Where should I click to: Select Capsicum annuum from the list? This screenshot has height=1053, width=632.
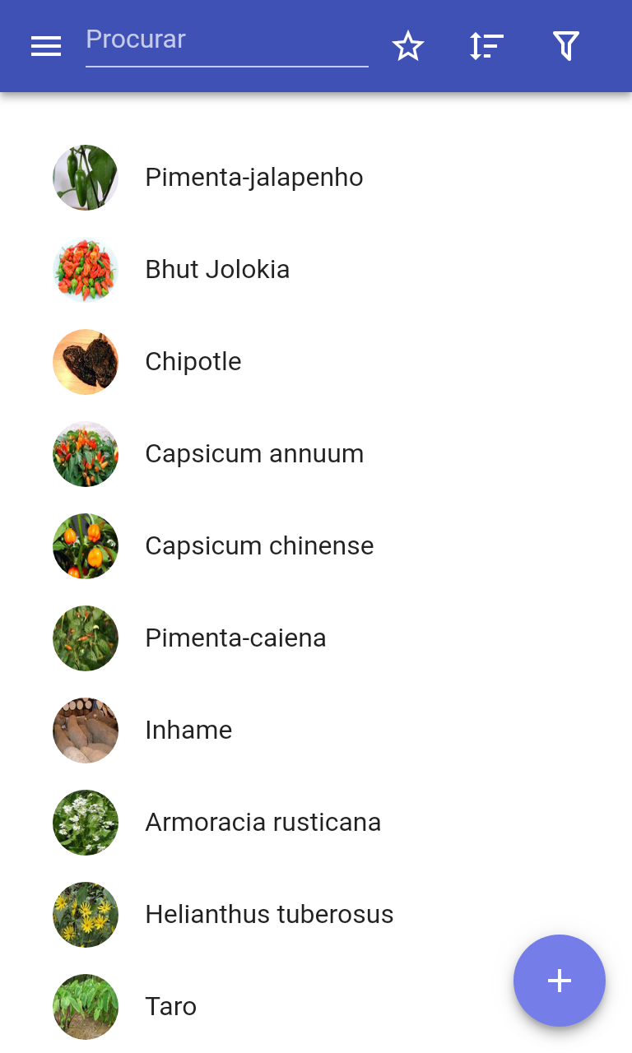254,454
